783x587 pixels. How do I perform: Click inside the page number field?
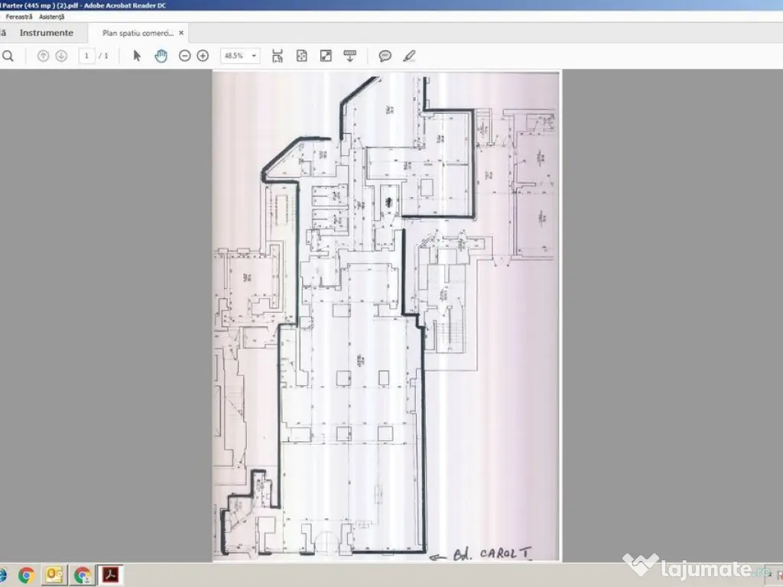(x=86, y=55)
